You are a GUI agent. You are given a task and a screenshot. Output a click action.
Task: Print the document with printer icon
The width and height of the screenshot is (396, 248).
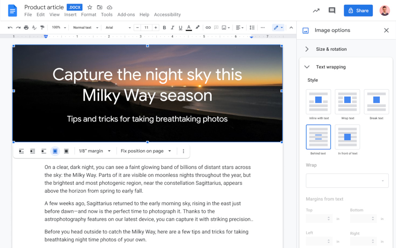[26, 27]
